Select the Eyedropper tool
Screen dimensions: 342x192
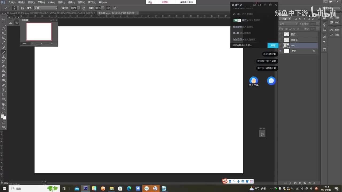click(x=3, y=43)
